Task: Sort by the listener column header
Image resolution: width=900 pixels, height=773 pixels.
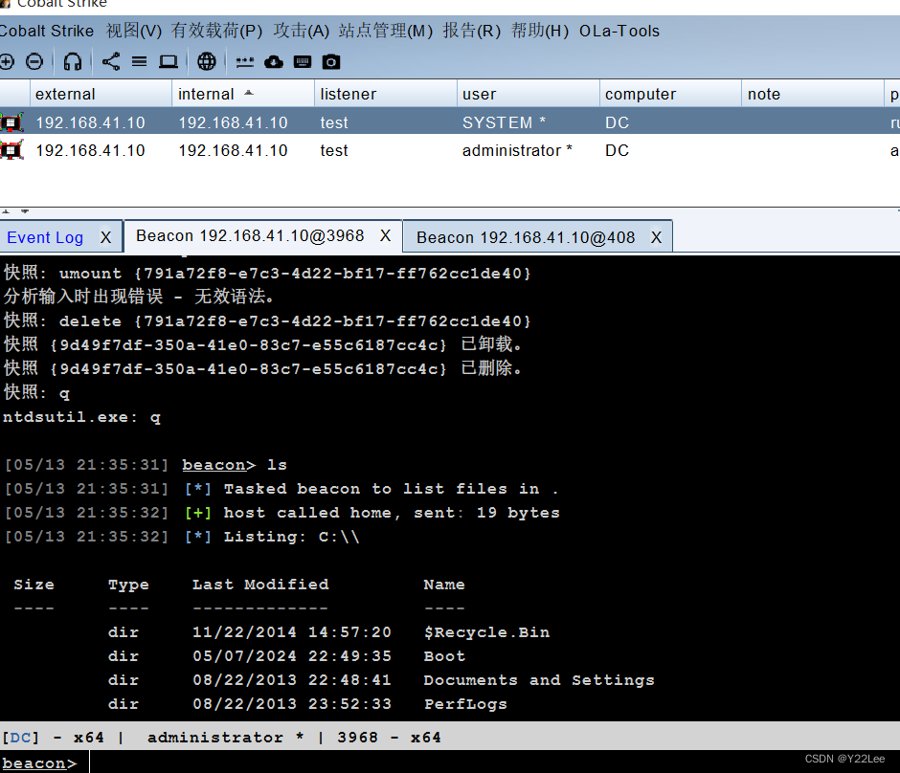Action: tap(385, 94)
